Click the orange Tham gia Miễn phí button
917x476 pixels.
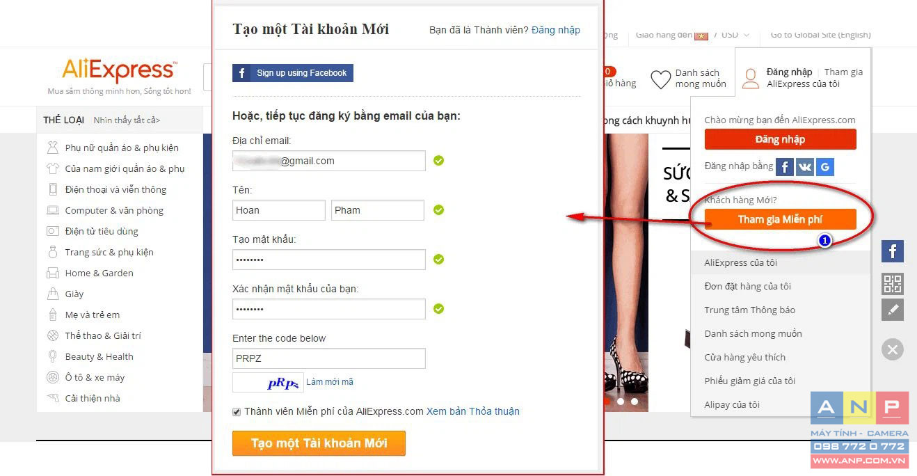780,219
